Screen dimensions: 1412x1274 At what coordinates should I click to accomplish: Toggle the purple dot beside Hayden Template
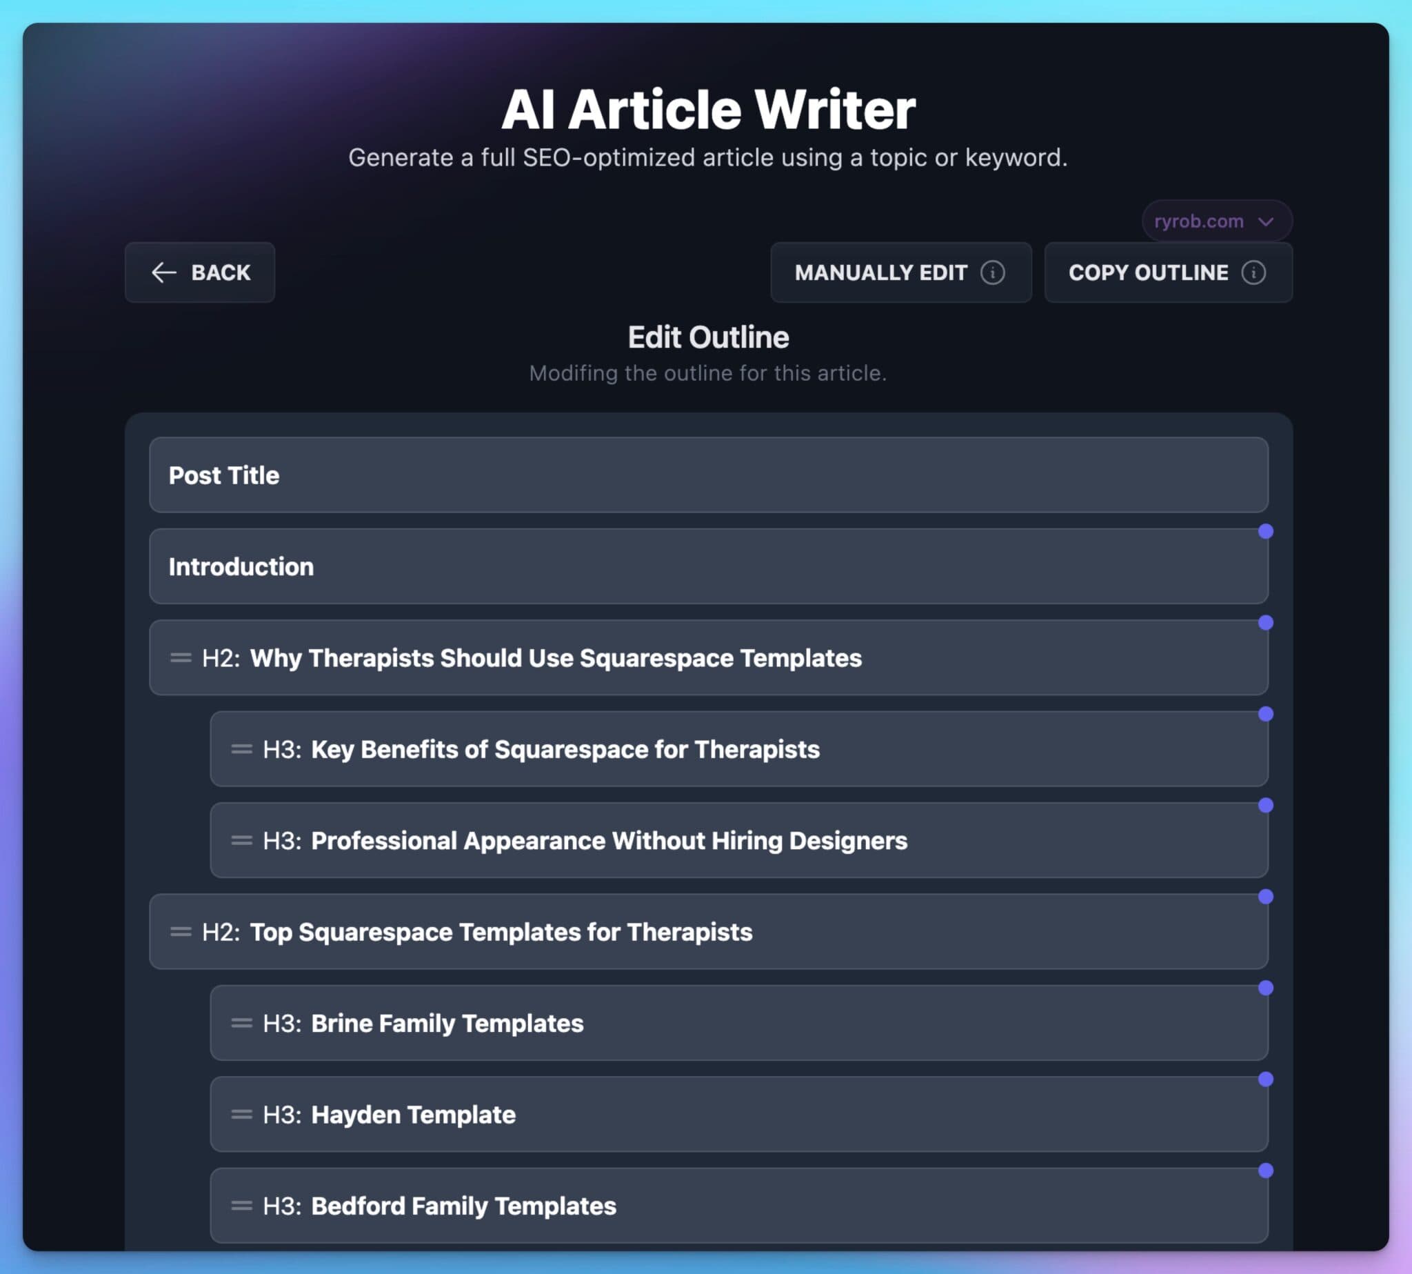[1267, 1079]
